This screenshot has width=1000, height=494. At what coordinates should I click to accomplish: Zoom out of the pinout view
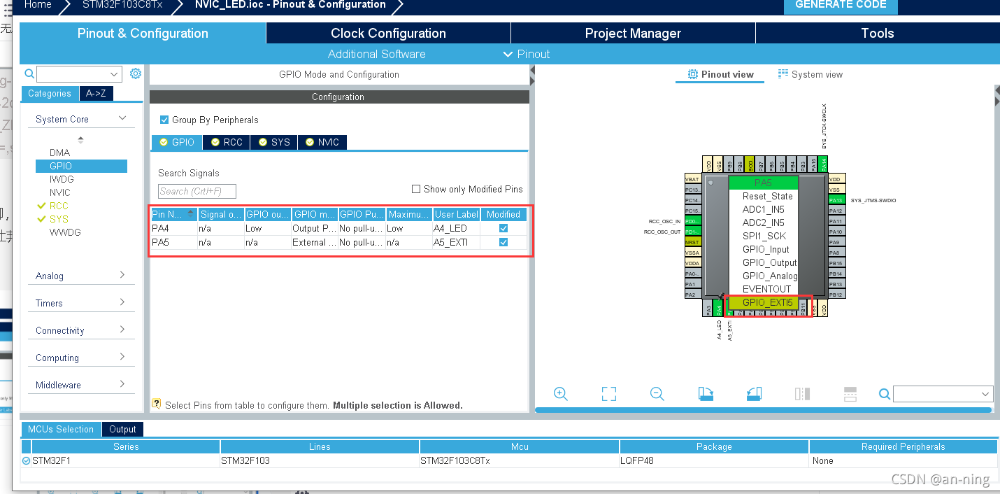tap(657, 393)
